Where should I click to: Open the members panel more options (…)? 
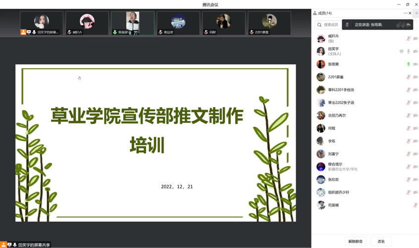point(405,13)
